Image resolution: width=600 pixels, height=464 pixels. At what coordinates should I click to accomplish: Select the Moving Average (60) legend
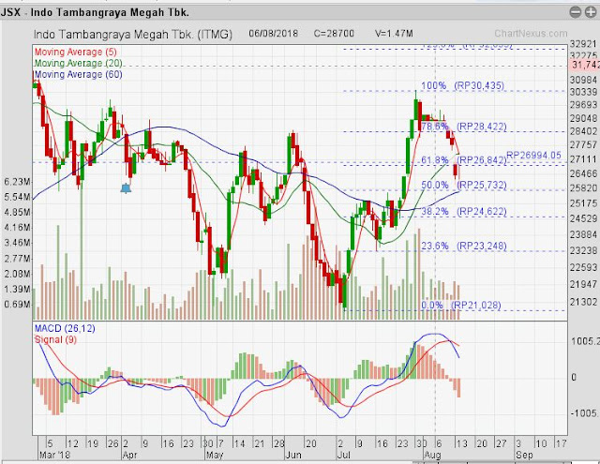pyautogui.click(x=79, y=74)
